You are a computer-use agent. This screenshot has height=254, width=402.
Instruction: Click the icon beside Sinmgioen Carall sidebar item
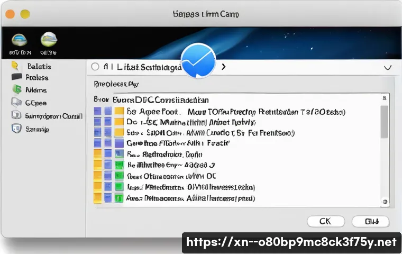pos(16,115)
